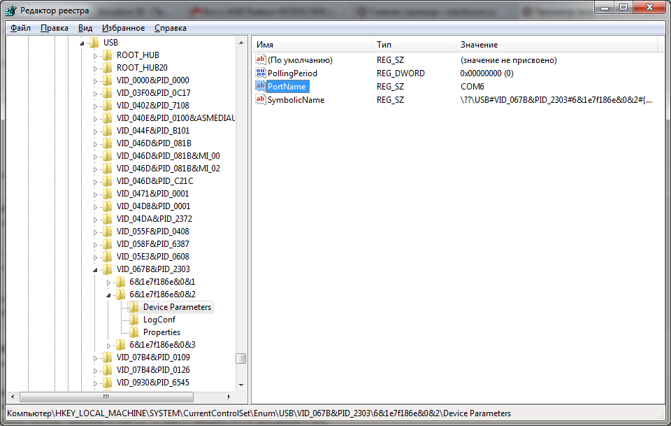The height and width of the screenshot is (426, 671).
Task: Select the VID_055F&PID_0408 key
Action: pos(153,232)
